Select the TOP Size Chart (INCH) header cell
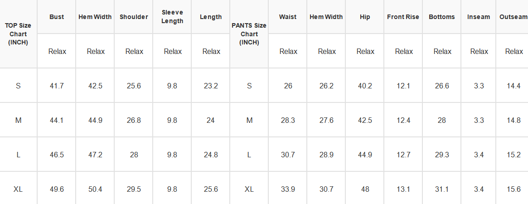The image size is (528, 204). pos(18,34)
